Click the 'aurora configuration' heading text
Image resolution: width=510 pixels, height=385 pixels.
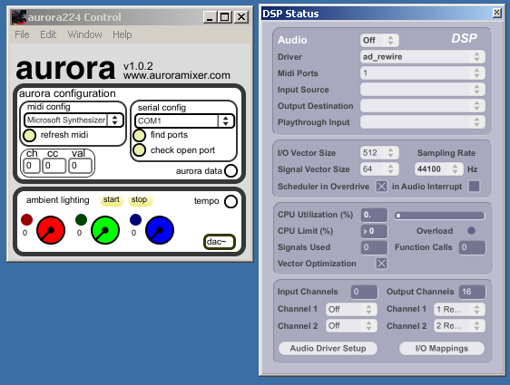(67, 94)
